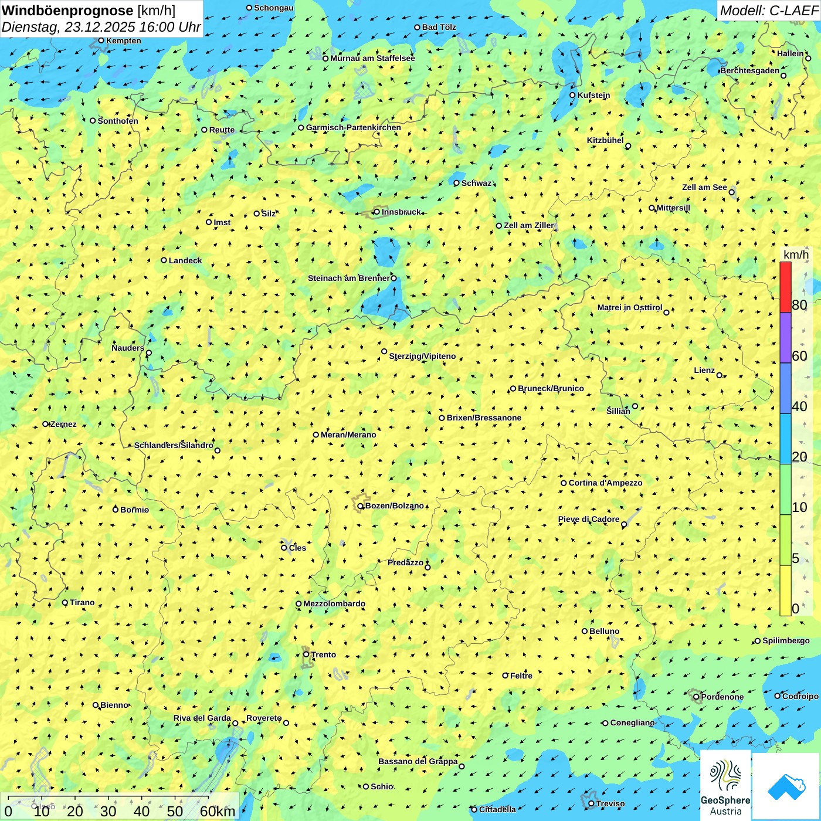Click the purple 60 km/h legend color
821x821 pixels.
tap(785, 338)
